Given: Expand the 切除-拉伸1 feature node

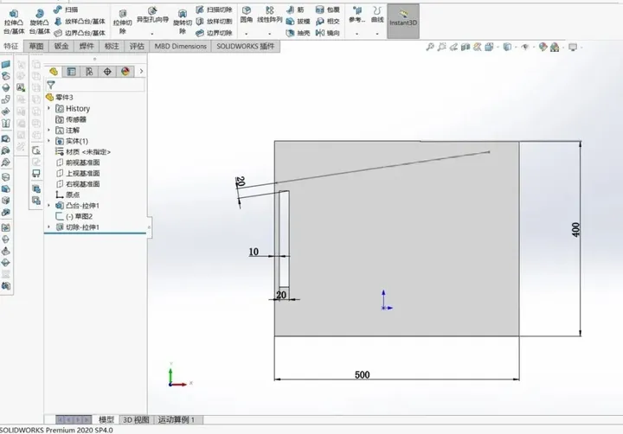Looking at the screenshot, I should click(x=49, y=227).
